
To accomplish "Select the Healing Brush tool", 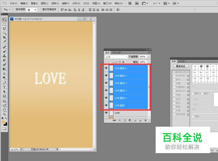I will (x=4, y=47).
